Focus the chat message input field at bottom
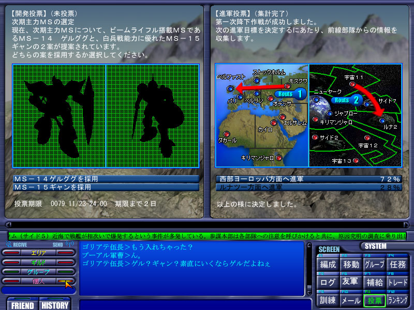The width and height of the screenshot is (414, 310). [x=196, y=305]
